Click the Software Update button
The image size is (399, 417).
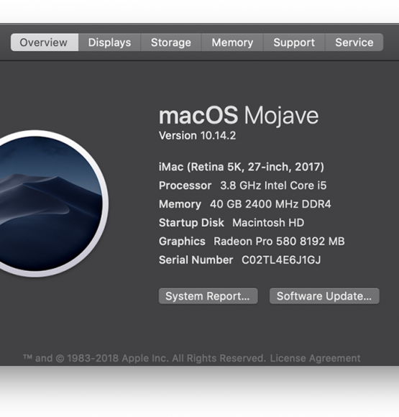click(x=324, y=296)
